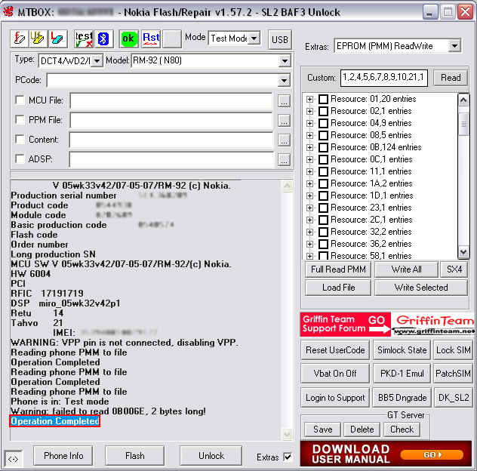Click the DK_SL2 button
Screen dimensions: 477x471
[x=453, y=398]
